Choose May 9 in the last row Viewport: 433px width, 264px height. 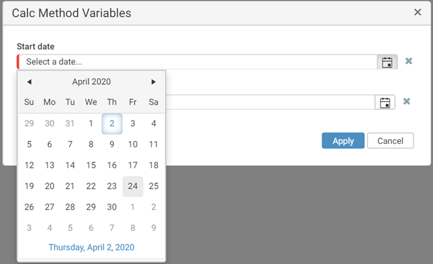click(153, 228)
